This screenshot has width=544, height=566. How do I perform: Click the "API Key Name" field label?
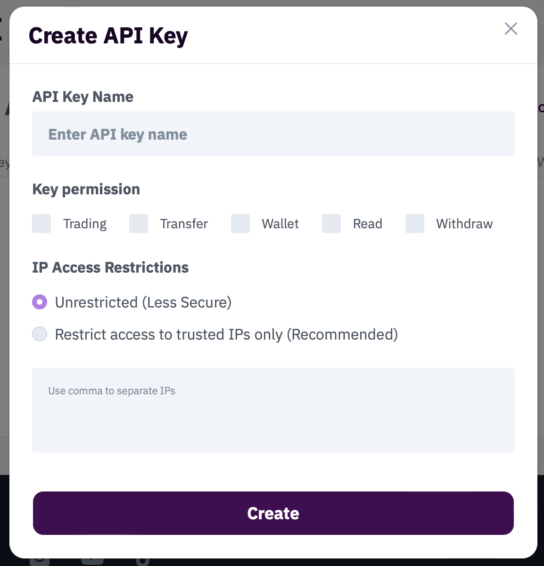coord(82,97)
